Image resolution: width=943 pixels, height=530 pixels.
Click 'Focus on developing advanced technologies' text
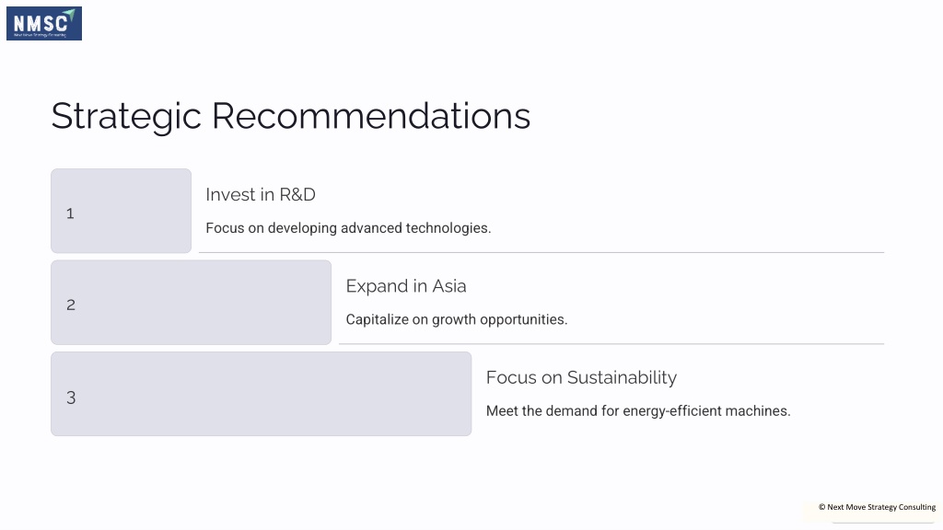[348, 228]
